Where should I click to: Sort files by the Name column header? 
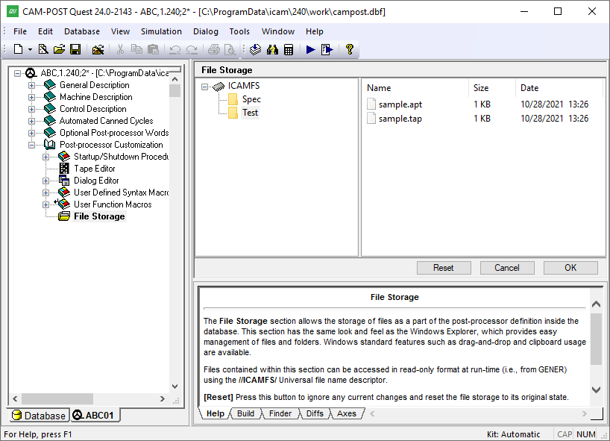pos(415,88)
